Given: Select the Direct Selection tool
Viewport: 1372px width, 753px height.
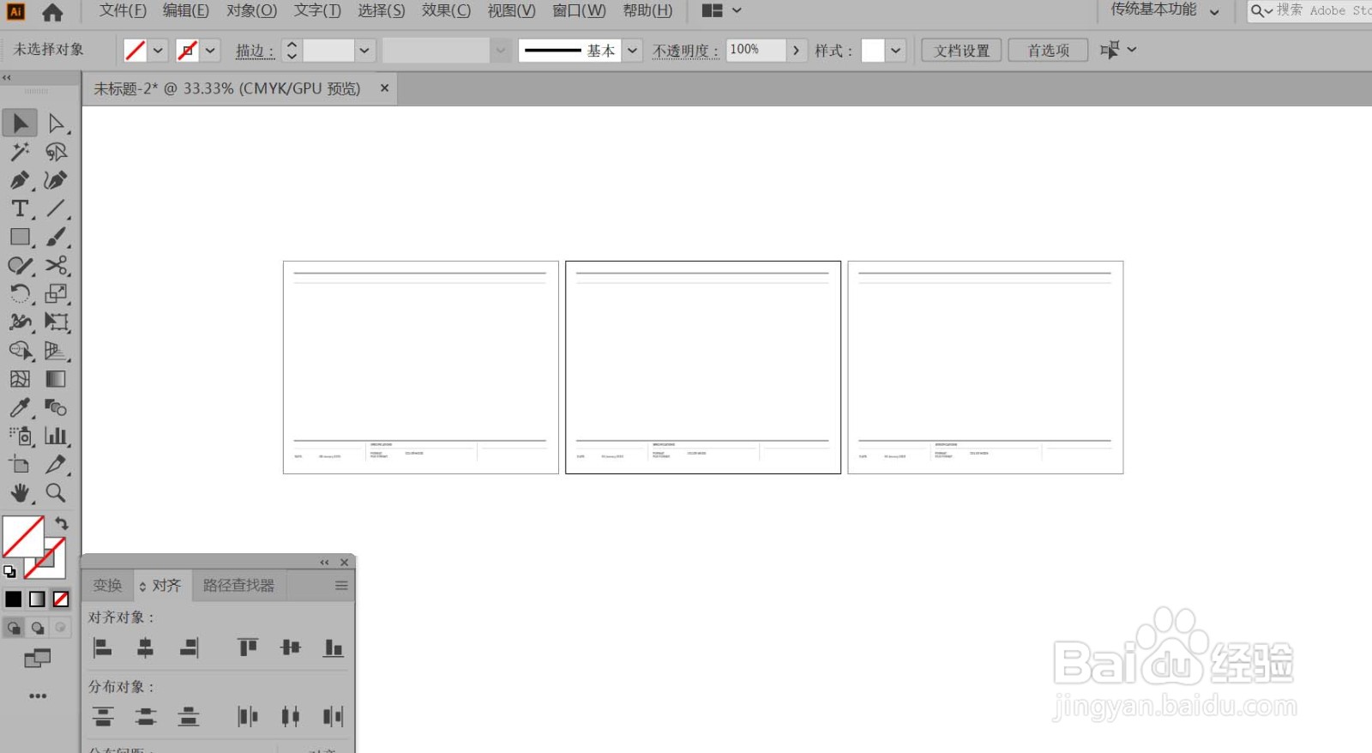Looking at the screenshot, I should pos(57,123).
